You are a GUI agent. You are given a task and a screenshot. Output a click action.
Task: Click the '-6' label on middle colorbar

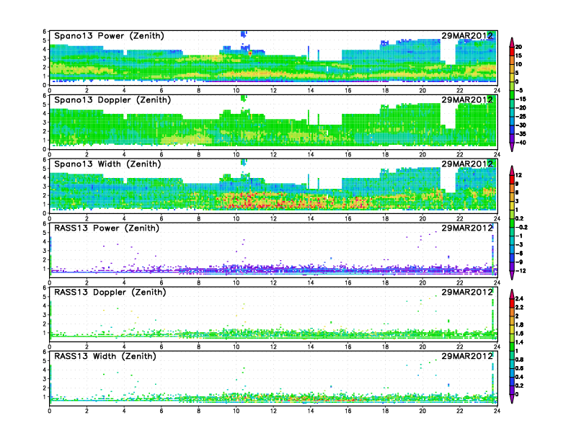[519, 253]
